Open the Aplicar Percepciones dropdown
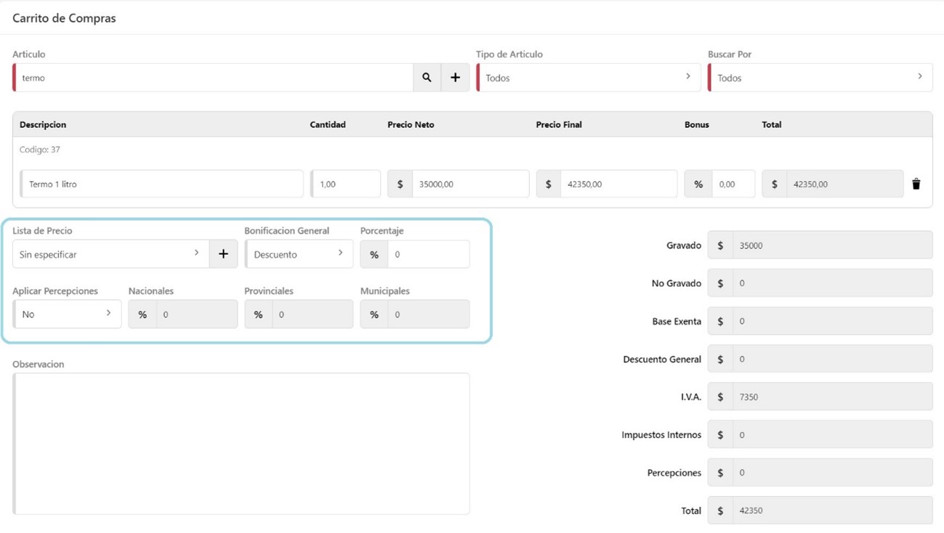 click(67, 314)
